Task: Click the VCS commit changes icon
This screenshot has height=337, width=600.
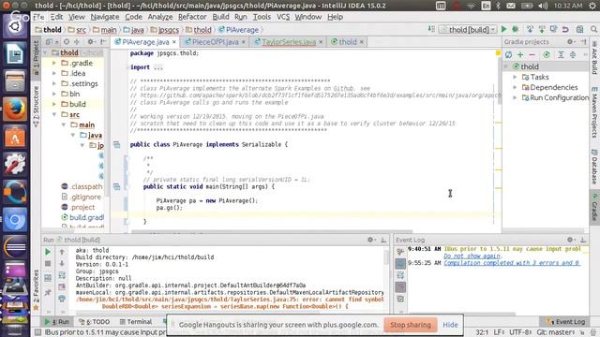Action: [542, 29]
